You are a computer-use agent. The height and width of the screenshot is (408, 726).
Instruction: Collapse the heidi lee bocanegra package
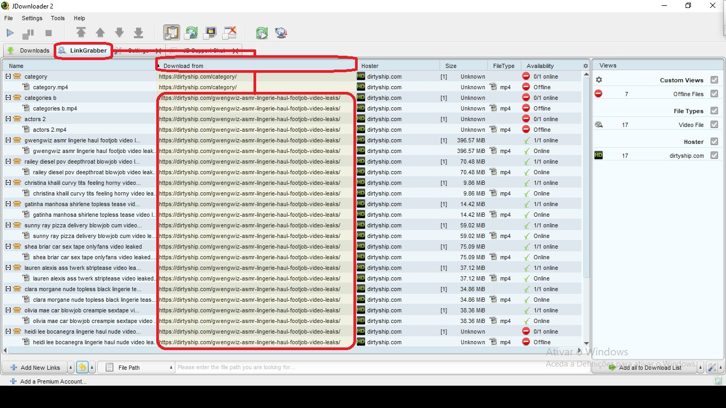pyautogui.click(x=8, y=331)
